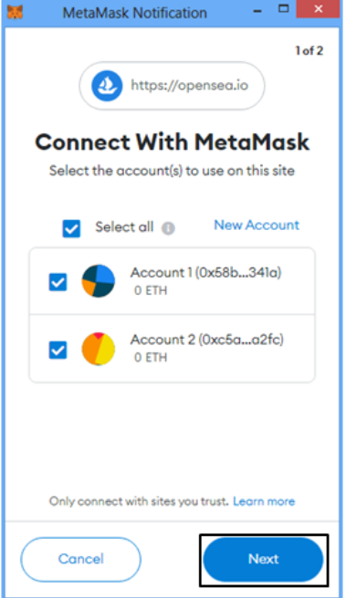The height and width of the screenshot is (598, 346).
Task: Open the Learn more link
Action: point(264,501)
